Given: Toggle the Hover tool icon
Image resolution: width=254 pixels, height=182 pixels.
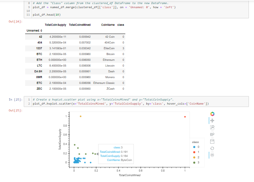Looking at the screenshot, I should (x=212, y=155).
